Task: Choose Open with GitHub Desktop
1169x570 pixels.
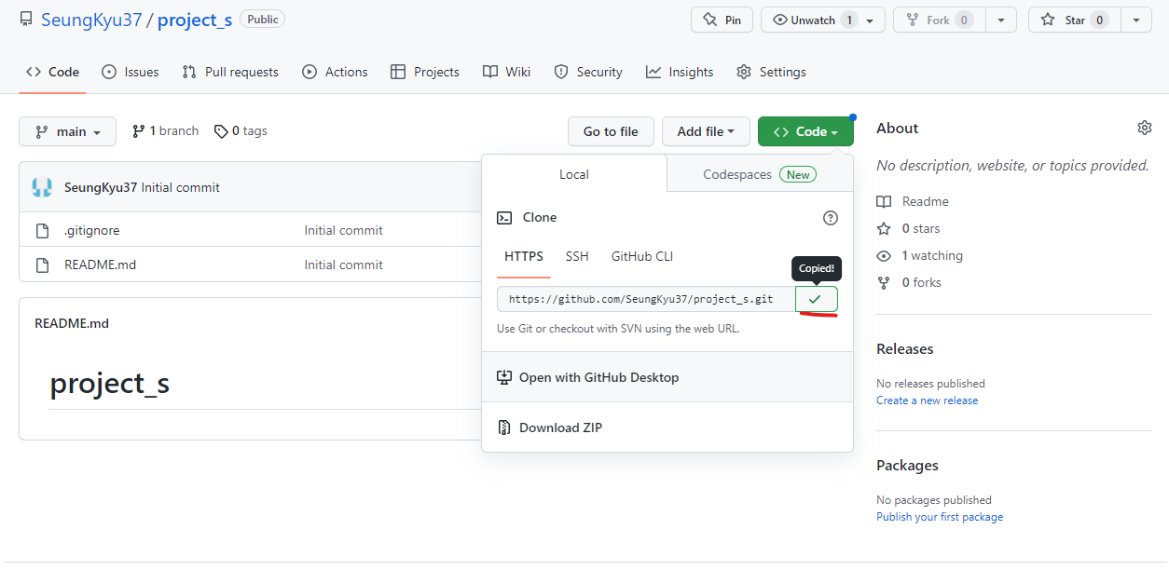Action: pyautogui.click(x=667, y=377)
